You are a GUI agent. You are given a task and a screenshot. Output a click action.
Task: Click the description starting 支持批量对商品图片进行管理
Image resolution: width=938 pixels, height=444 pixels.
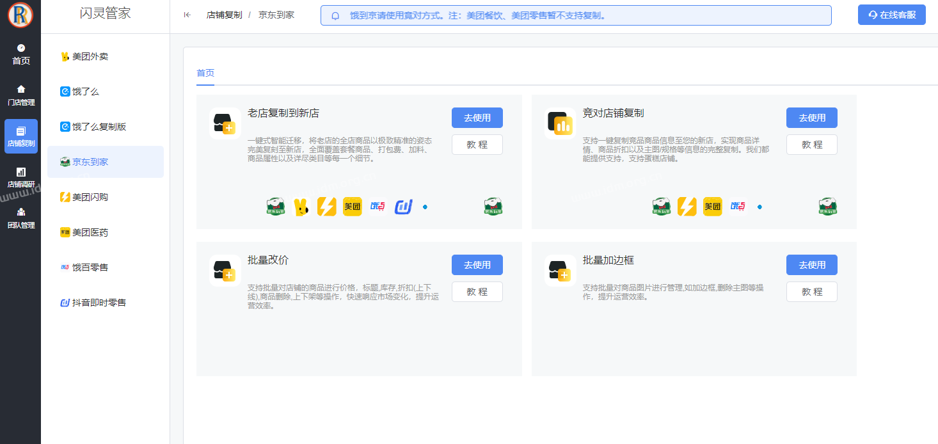tap(673, 292)
